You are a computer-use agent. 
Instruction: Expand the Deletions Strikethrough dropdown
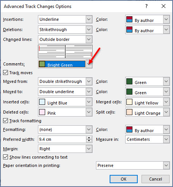click(89, 30)
